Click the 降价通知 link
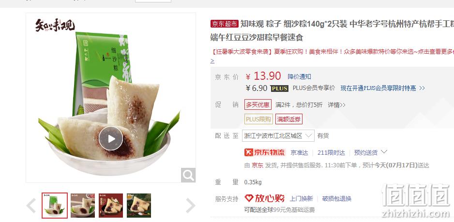This screenshot has width=454, height=222. pos(300,77)
